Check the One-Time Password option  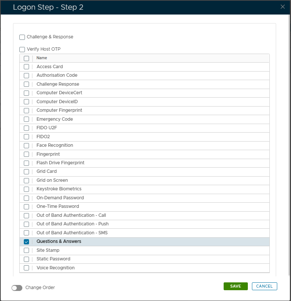(26, 207)
